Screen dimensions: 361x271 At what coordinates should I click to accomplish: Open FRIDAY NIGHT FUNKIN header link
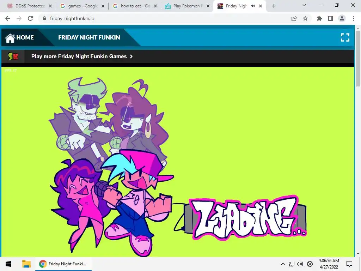89,37
